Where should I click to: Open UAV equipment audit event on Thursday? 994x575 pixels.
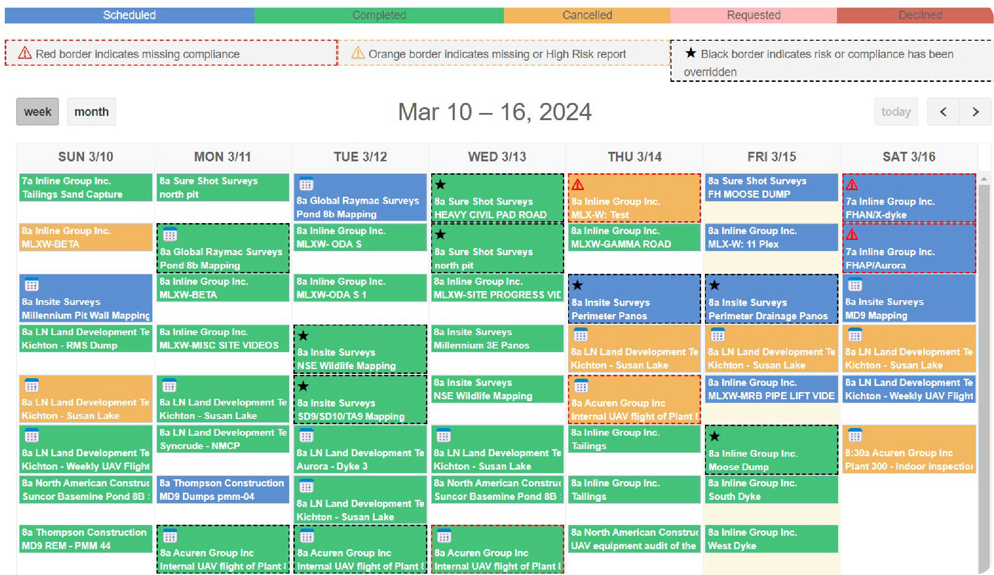coord(634,539)
